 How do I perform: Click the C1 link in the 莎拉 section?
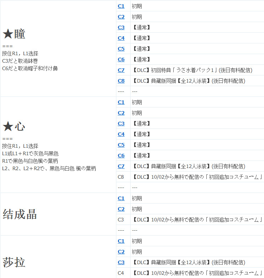121,241
